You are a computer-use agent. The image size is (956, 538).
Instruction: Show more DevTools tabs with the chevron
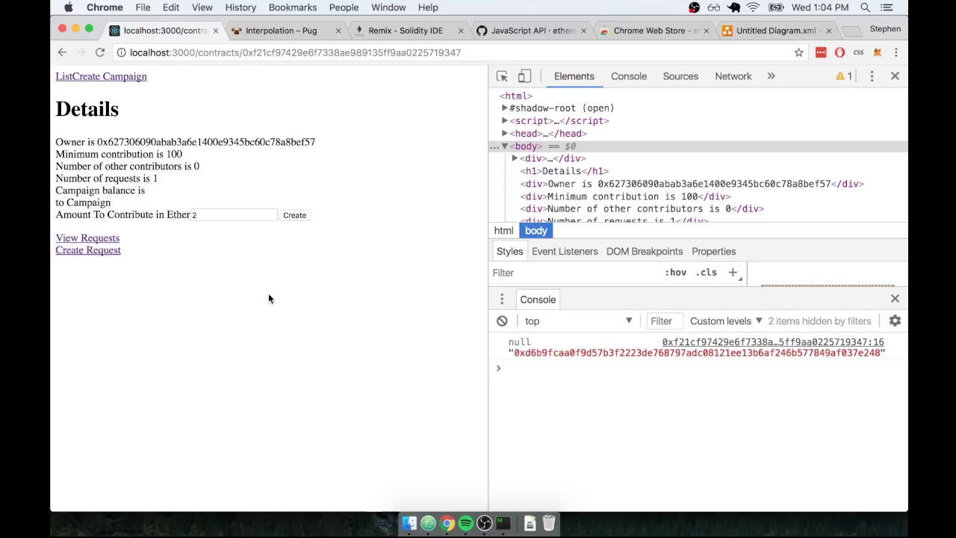coord(771,76)
